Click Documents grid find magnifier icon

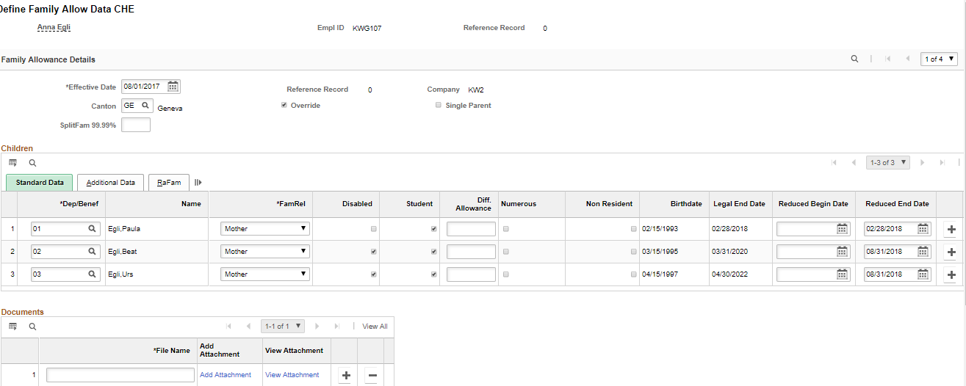pos(32,327)
